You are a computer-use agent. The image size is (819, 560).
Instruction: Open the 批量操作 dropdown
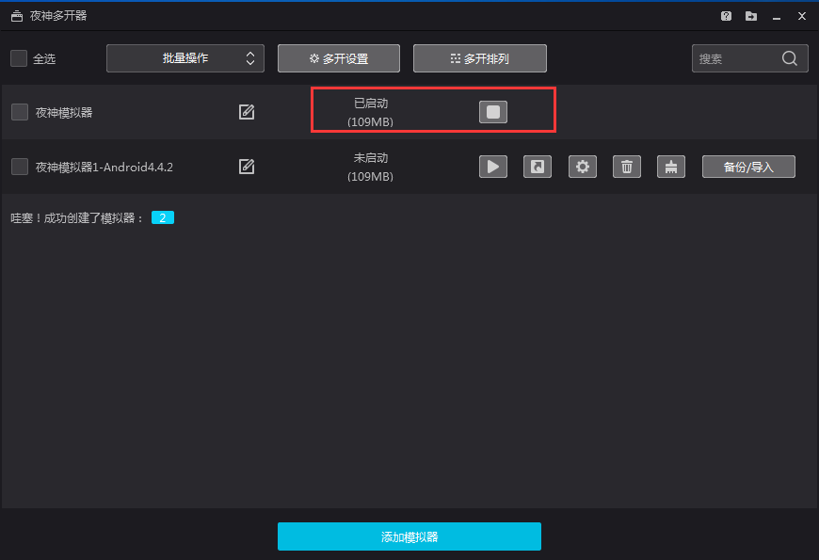185,58
